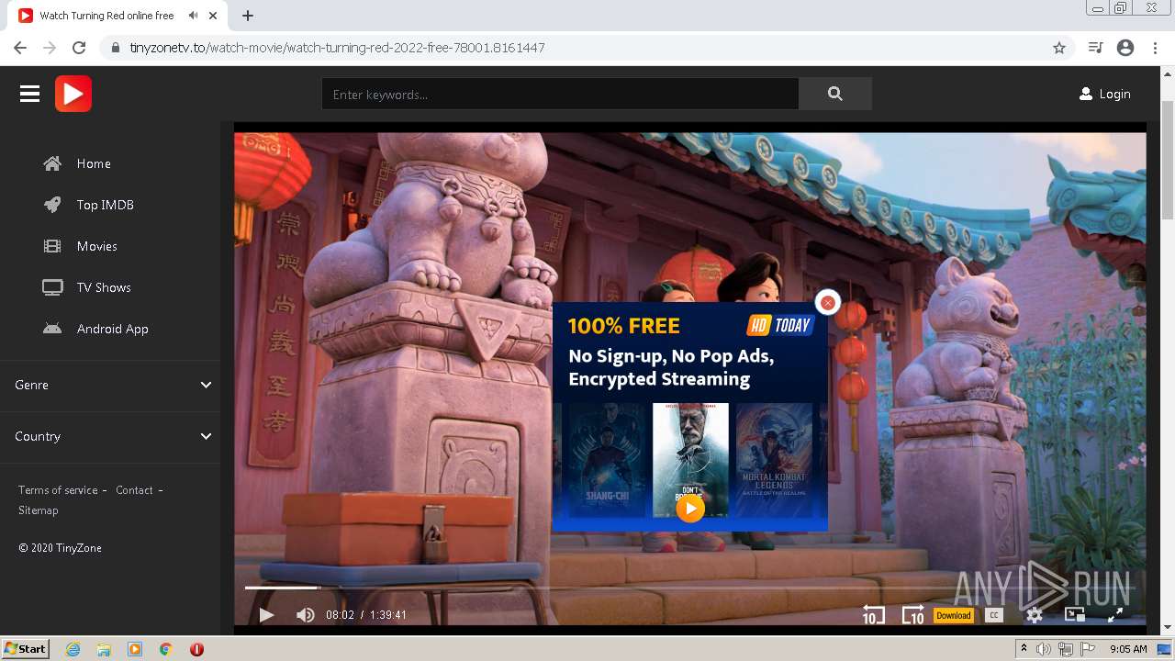Open Contact link
This screenshot has width=1175, height=661.
click(134, 490)
